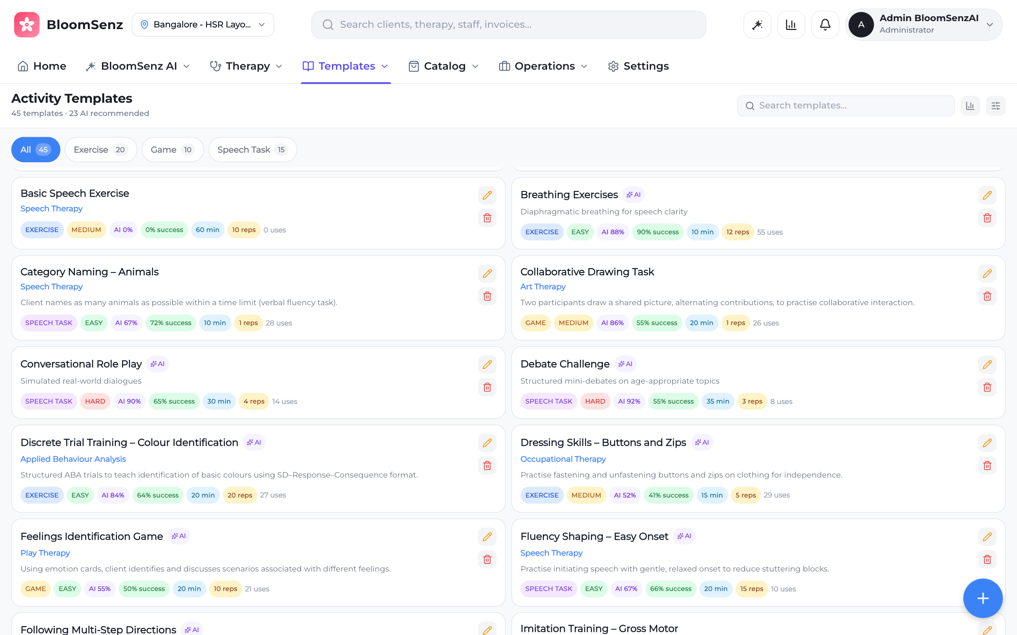Edit the Conversational Role Play template
The height and width of the screenshot is (635, 1017).
tap(487, 365)
